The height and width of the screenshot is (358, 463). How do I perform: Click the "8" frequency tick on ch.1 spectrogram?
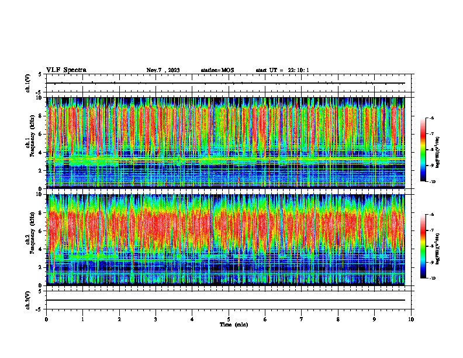[x=41, y=116]
